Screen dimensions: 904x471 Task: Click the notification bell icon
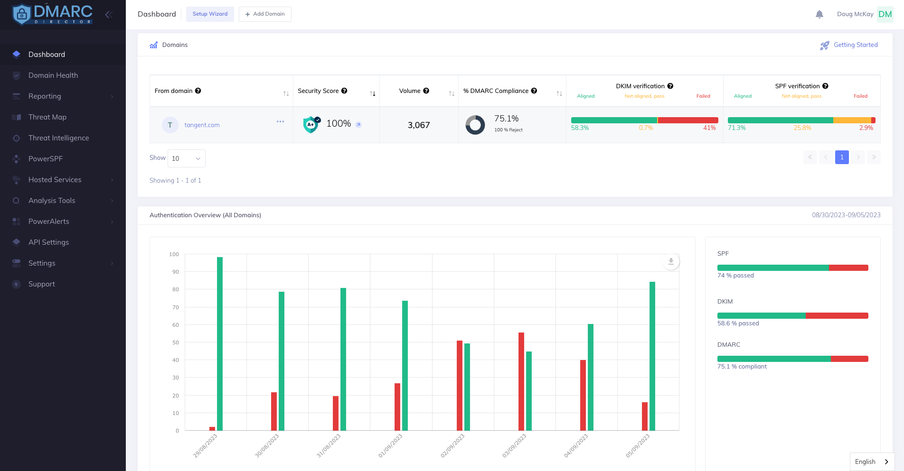[819, 14]
